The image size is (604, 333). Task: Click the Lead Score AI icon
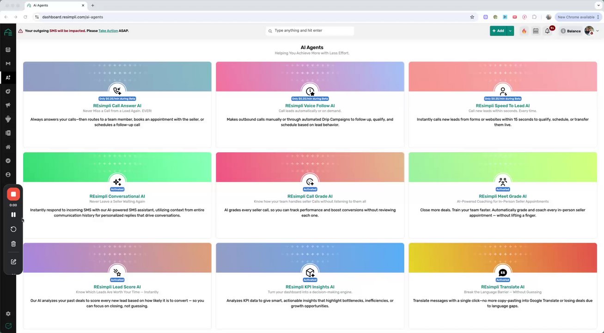tap(117, 272)
